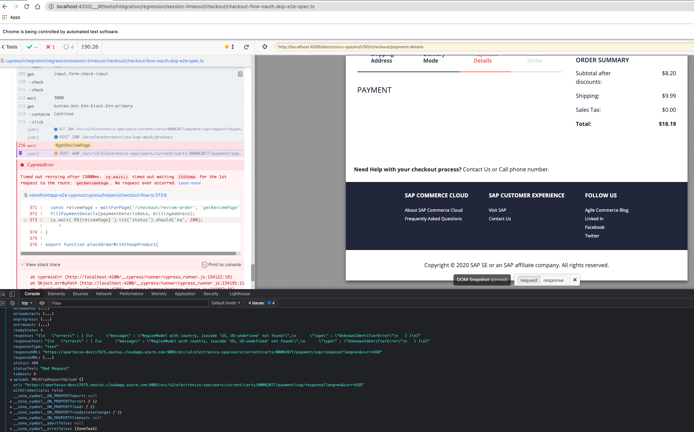Open the top context dropdown
The width and height of the screenshot is (694, 432).
pos(27,303)
